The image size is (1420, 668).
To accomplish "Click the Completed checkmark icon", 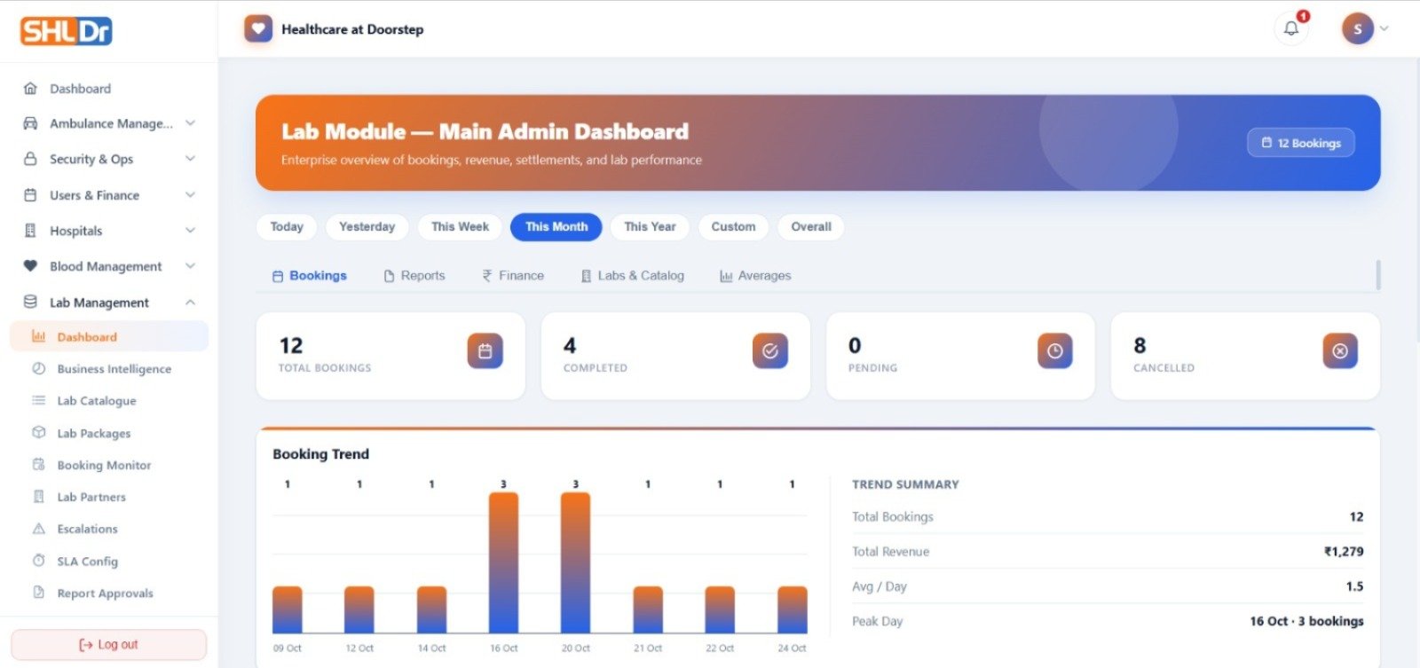I will pos(770,351).
